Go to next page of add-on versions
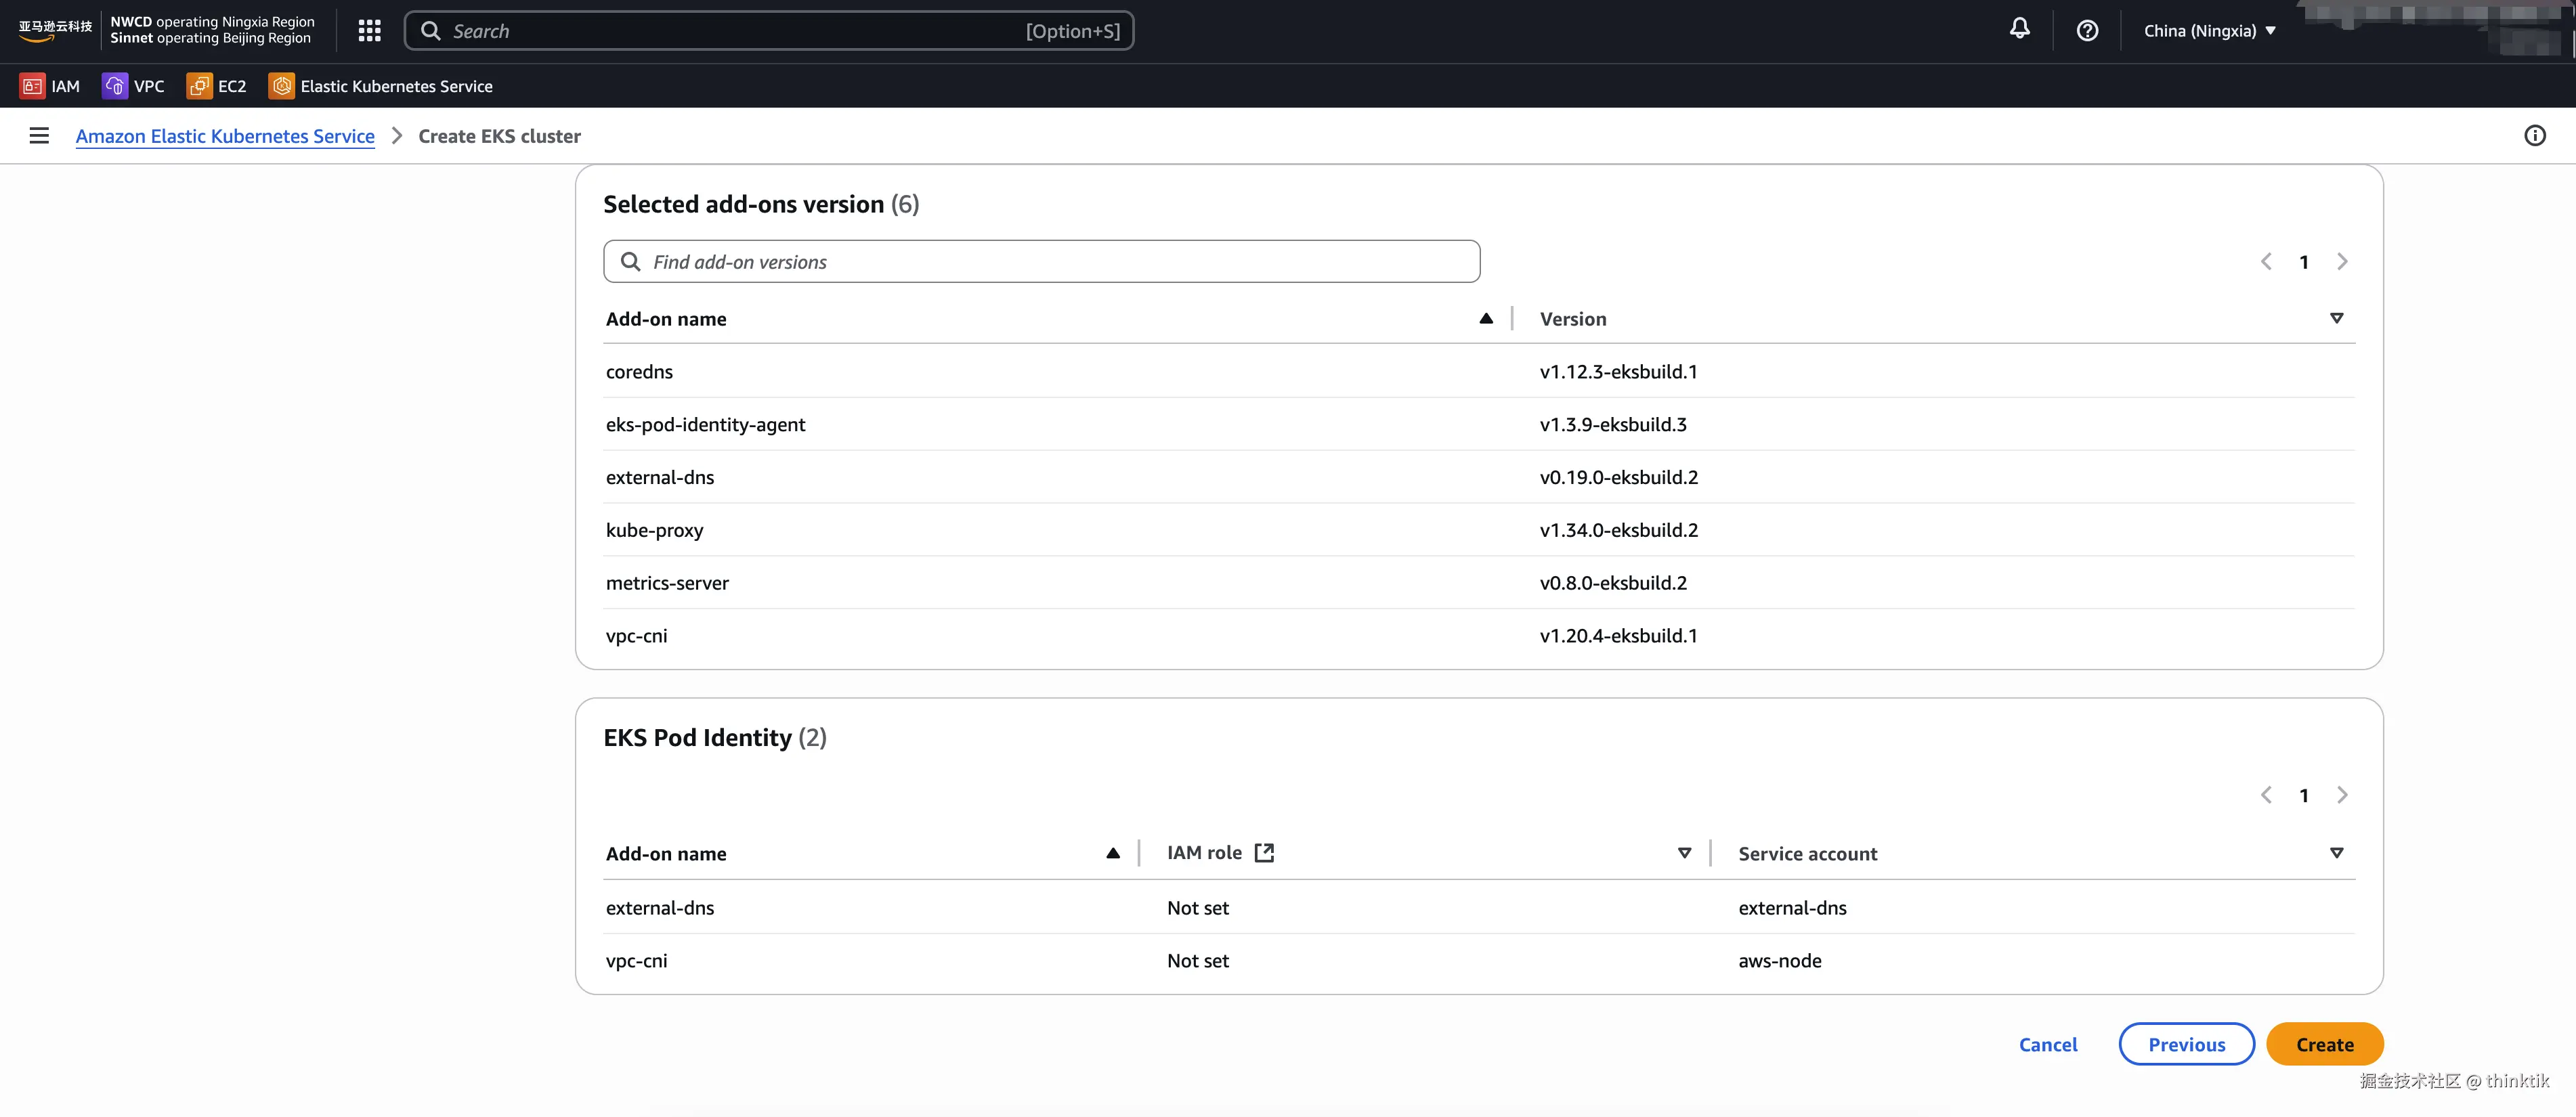Image resolution: width=2576 pixels, height=1117 pixels. tap(2342, 262)
